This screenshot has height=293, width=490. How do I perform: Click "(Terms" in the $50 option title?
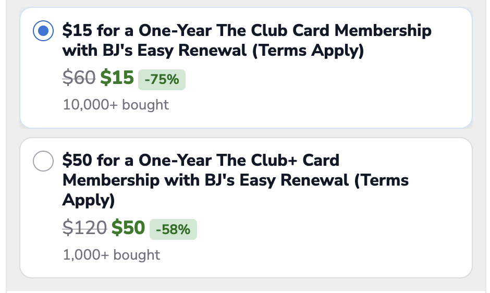(381, 180)
